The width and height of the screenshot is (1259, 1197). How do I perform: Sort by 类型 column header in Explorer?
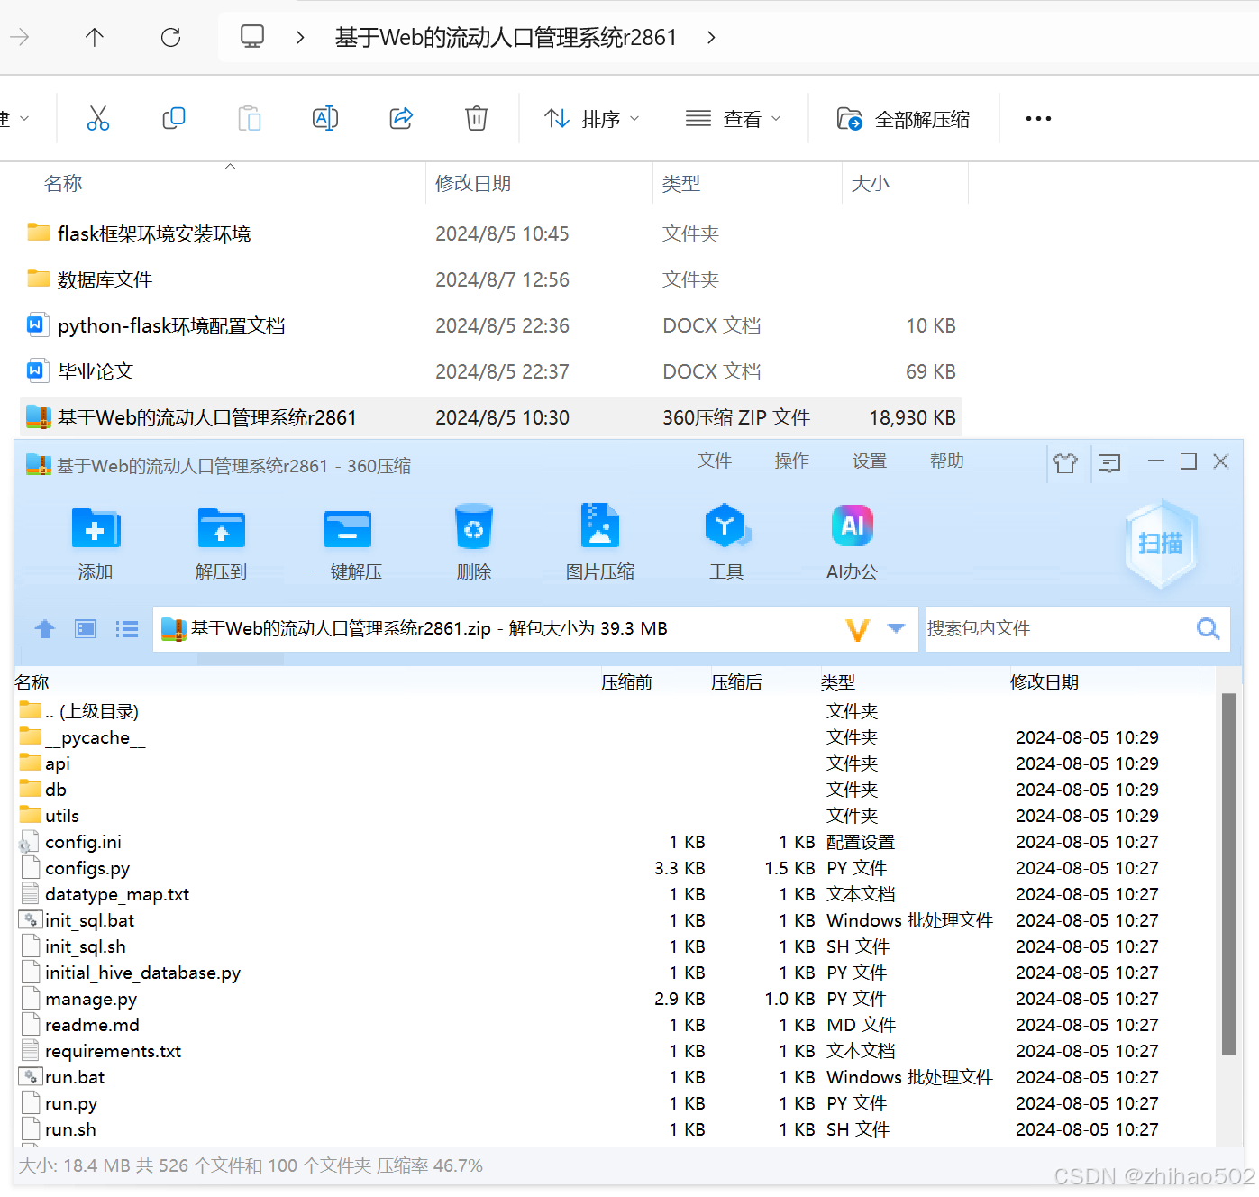pyautogui.click(x=680, y=183)
